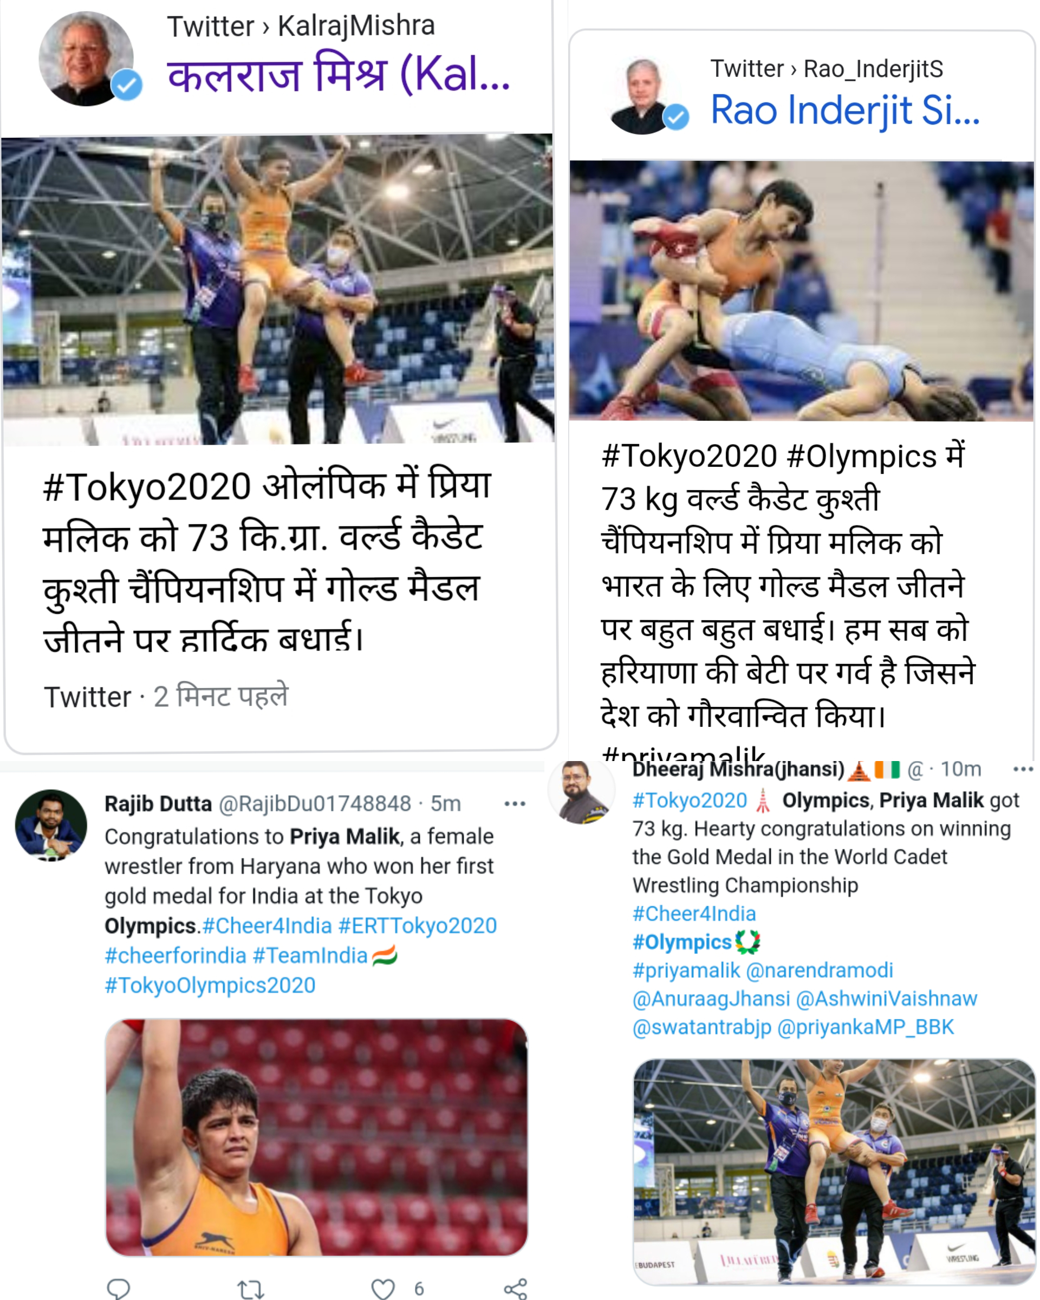The width and height of the screenshot is (1040, 1300).
Task: Open the Rao Inderjit Si... title link
Action: point(845,110)
